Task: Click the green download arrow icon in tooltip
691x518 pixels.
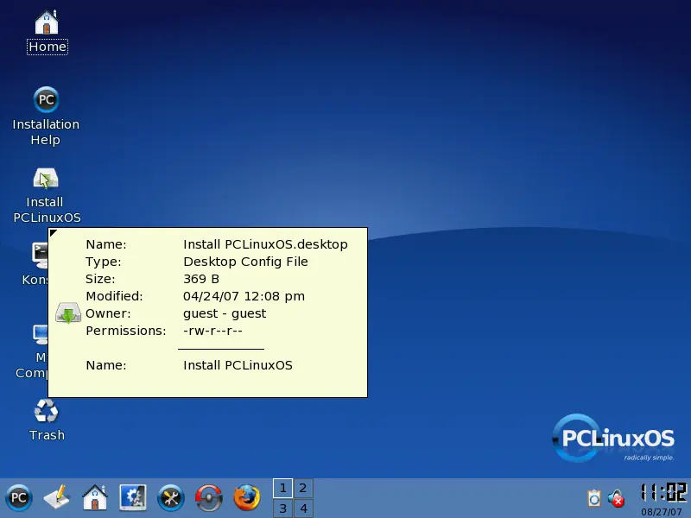Action: 68,313
